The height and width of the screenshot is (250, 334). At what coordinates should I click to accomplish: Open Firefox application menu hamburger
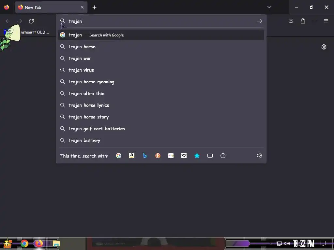[326, 21]
